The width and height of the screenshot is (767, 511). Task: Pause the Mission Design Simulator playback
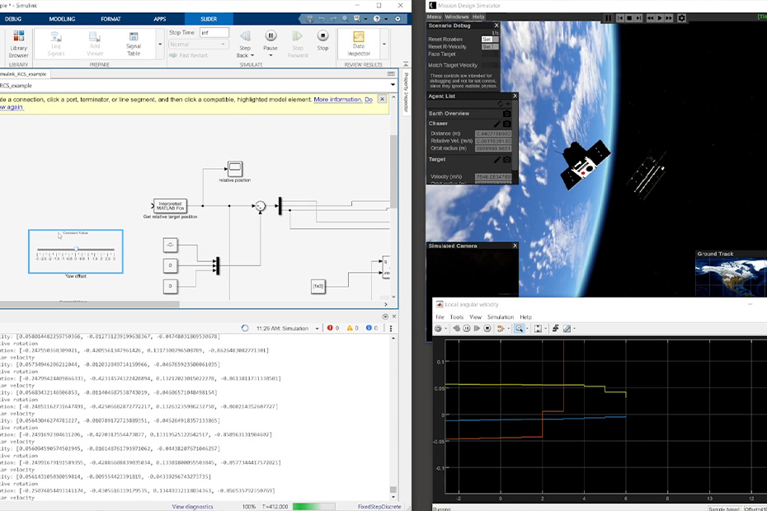click(x=609, y=17)
